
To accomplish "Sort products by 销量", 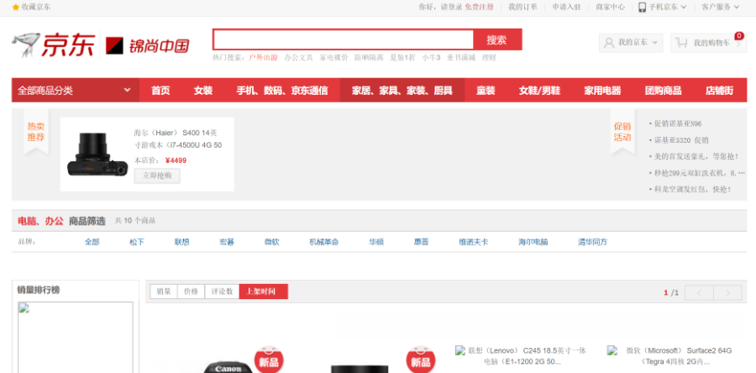I will [x=164, y=292].
